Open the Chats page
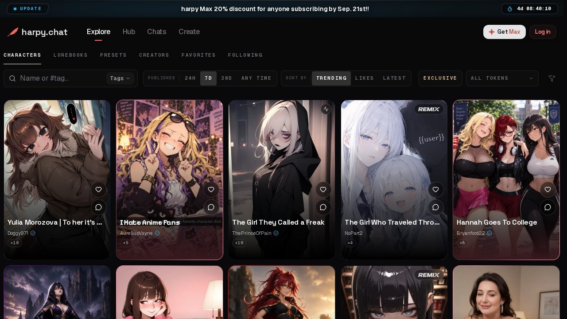This screenshot has width=567, height=319. click(x=157, y=32)
